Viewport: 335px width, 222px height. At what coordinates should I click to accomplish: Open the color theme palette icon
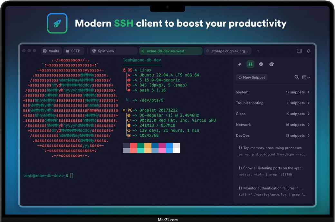(271, 64)
